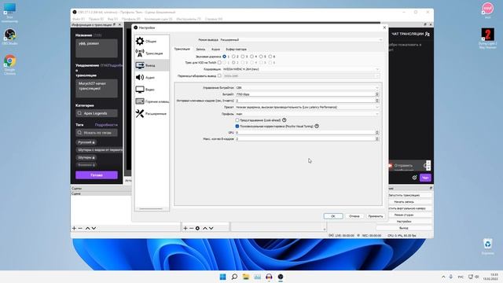Move scene up with the arrow icon
This screenshot has height=283, width=503.
pos(87,228)
